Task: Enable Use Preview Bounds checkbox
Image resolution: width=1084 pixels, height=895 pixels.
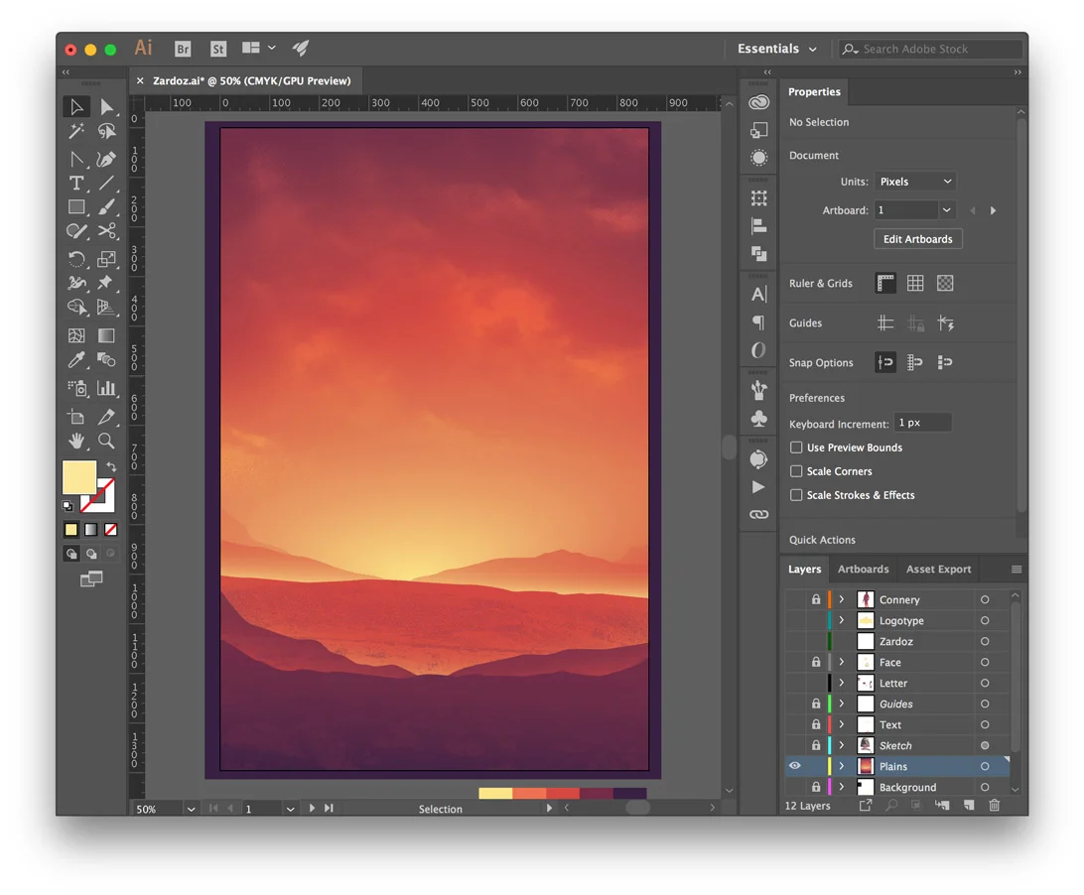Action: pos(796,447)
